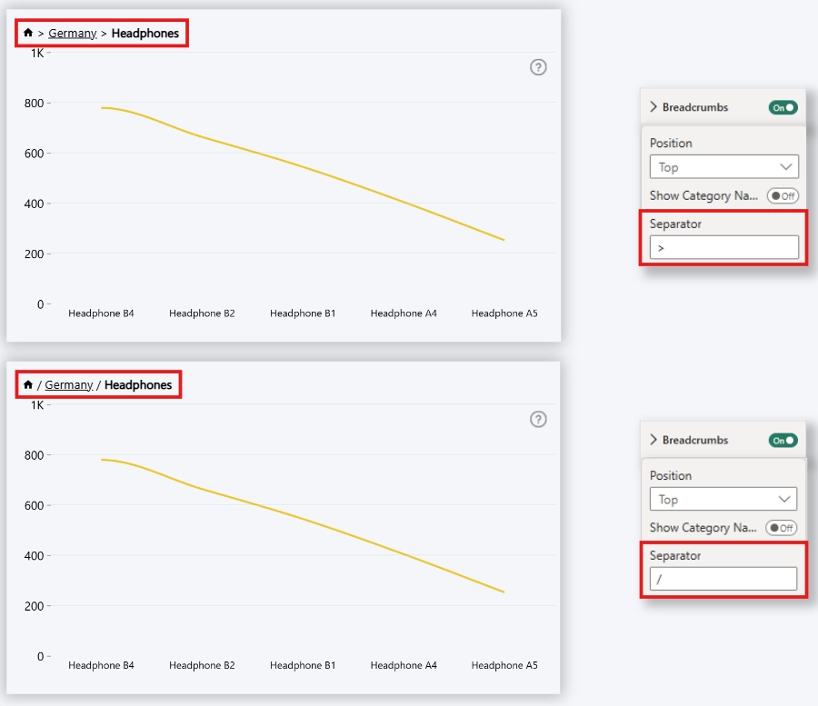818x706 pixels.
Task: Click 'Headphone A4' label in '/' breadcrumb chart
Action: [x=404, y=665]
